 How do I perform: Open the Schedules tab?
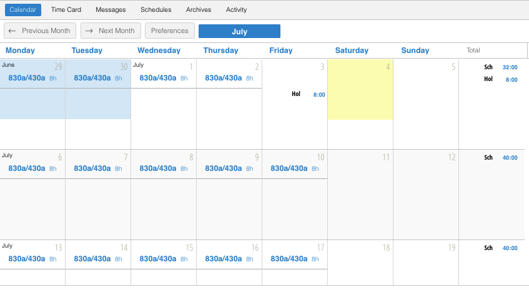[x=156, y=10]
